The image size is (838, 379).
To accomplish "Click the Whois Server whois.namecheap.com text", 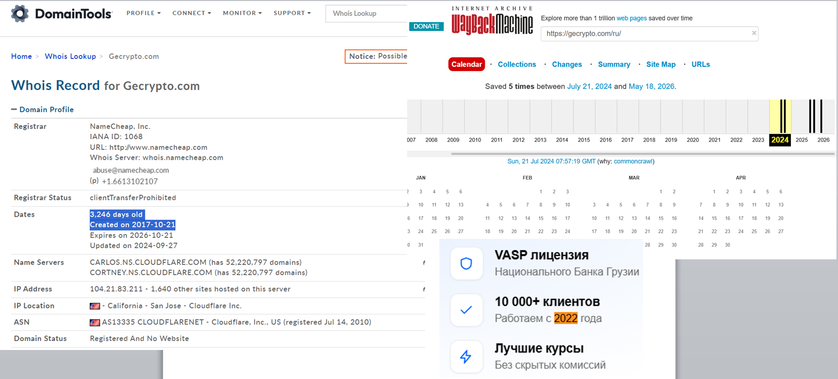I will click(156, 158).
